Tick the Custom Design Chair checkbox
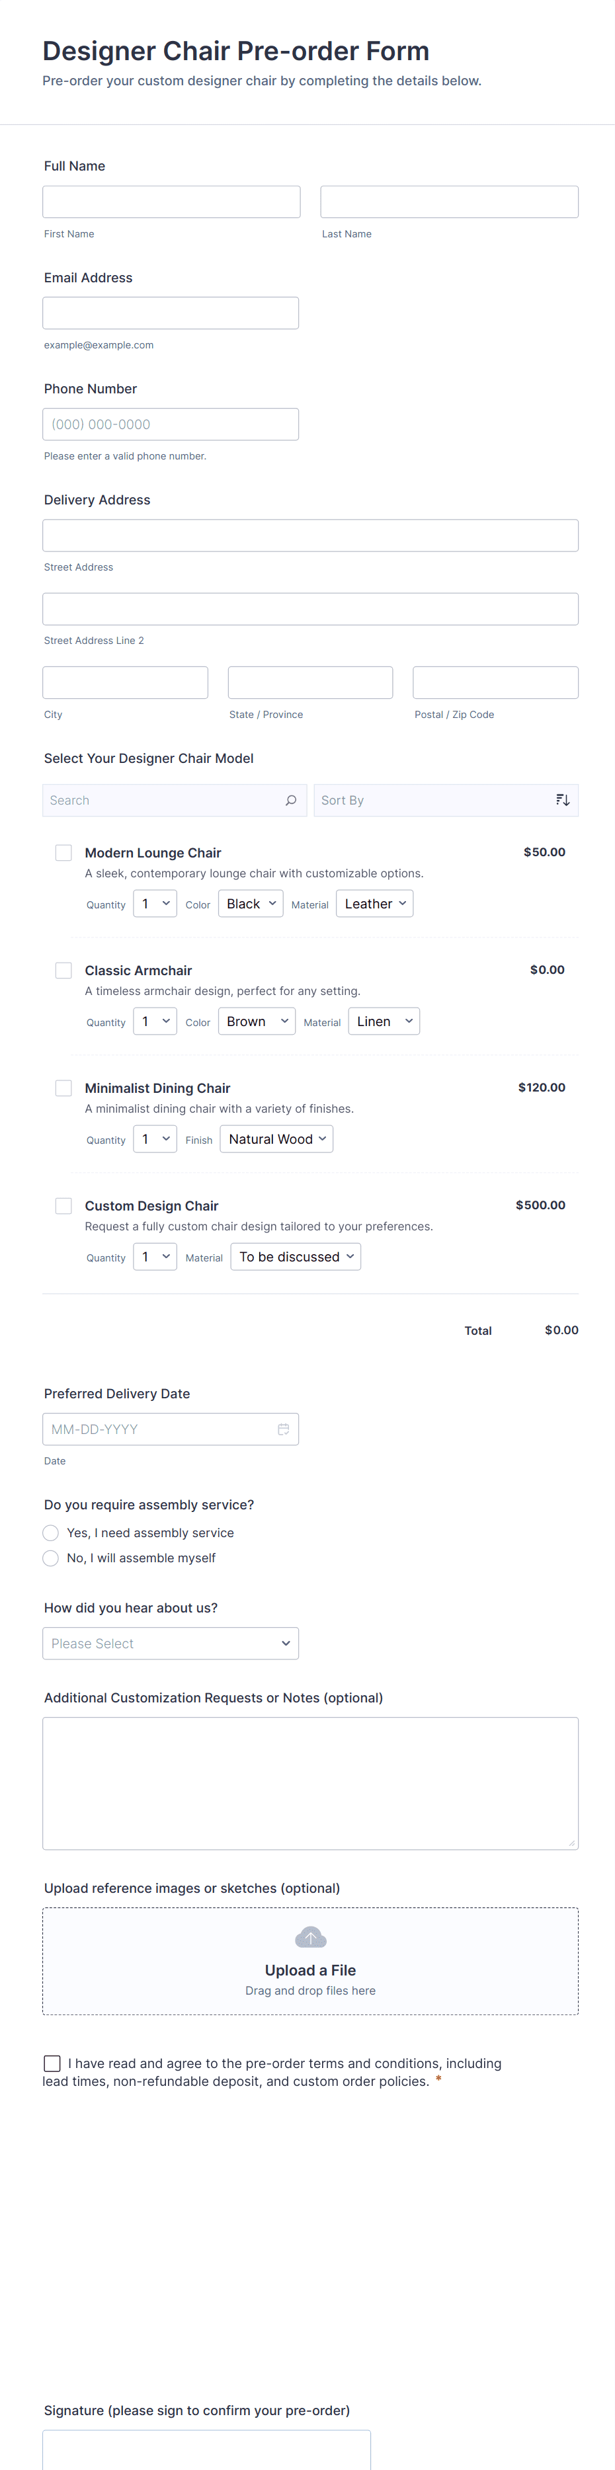 tap(63, 1206)
